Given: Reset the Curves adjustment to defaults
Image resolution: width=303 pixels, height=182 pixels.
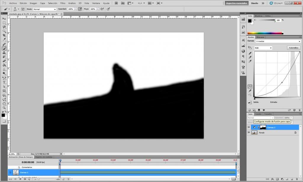Looking at the screenshot, I should point(294,110).
